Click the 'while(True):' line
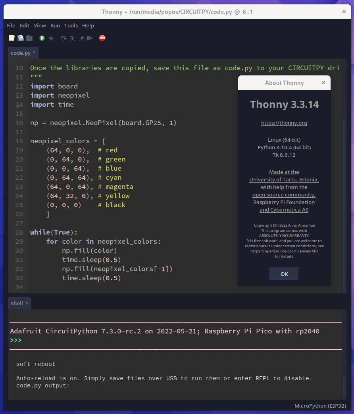Viewport: 354px width, 414px height. (x=54, y=232)
